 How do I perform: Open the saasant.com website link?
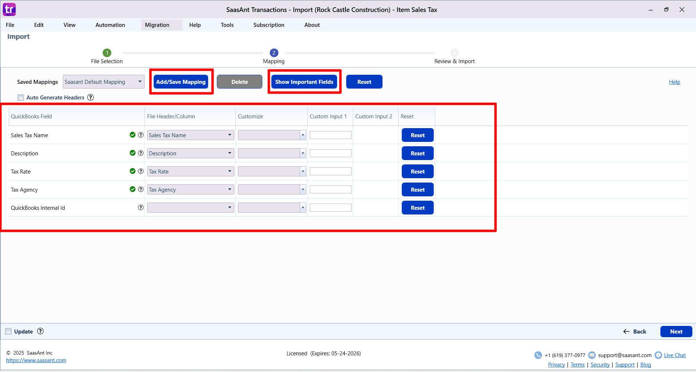[x=36, y=360]
